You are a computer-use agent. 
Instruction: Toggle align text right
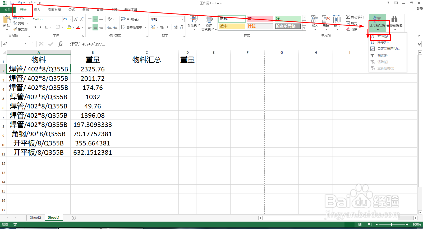tap(101, 27)
